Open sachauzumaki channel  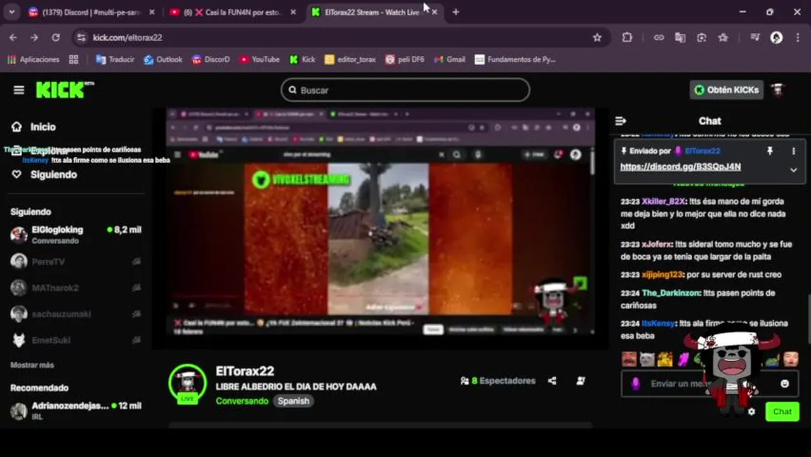click(76, 314)
